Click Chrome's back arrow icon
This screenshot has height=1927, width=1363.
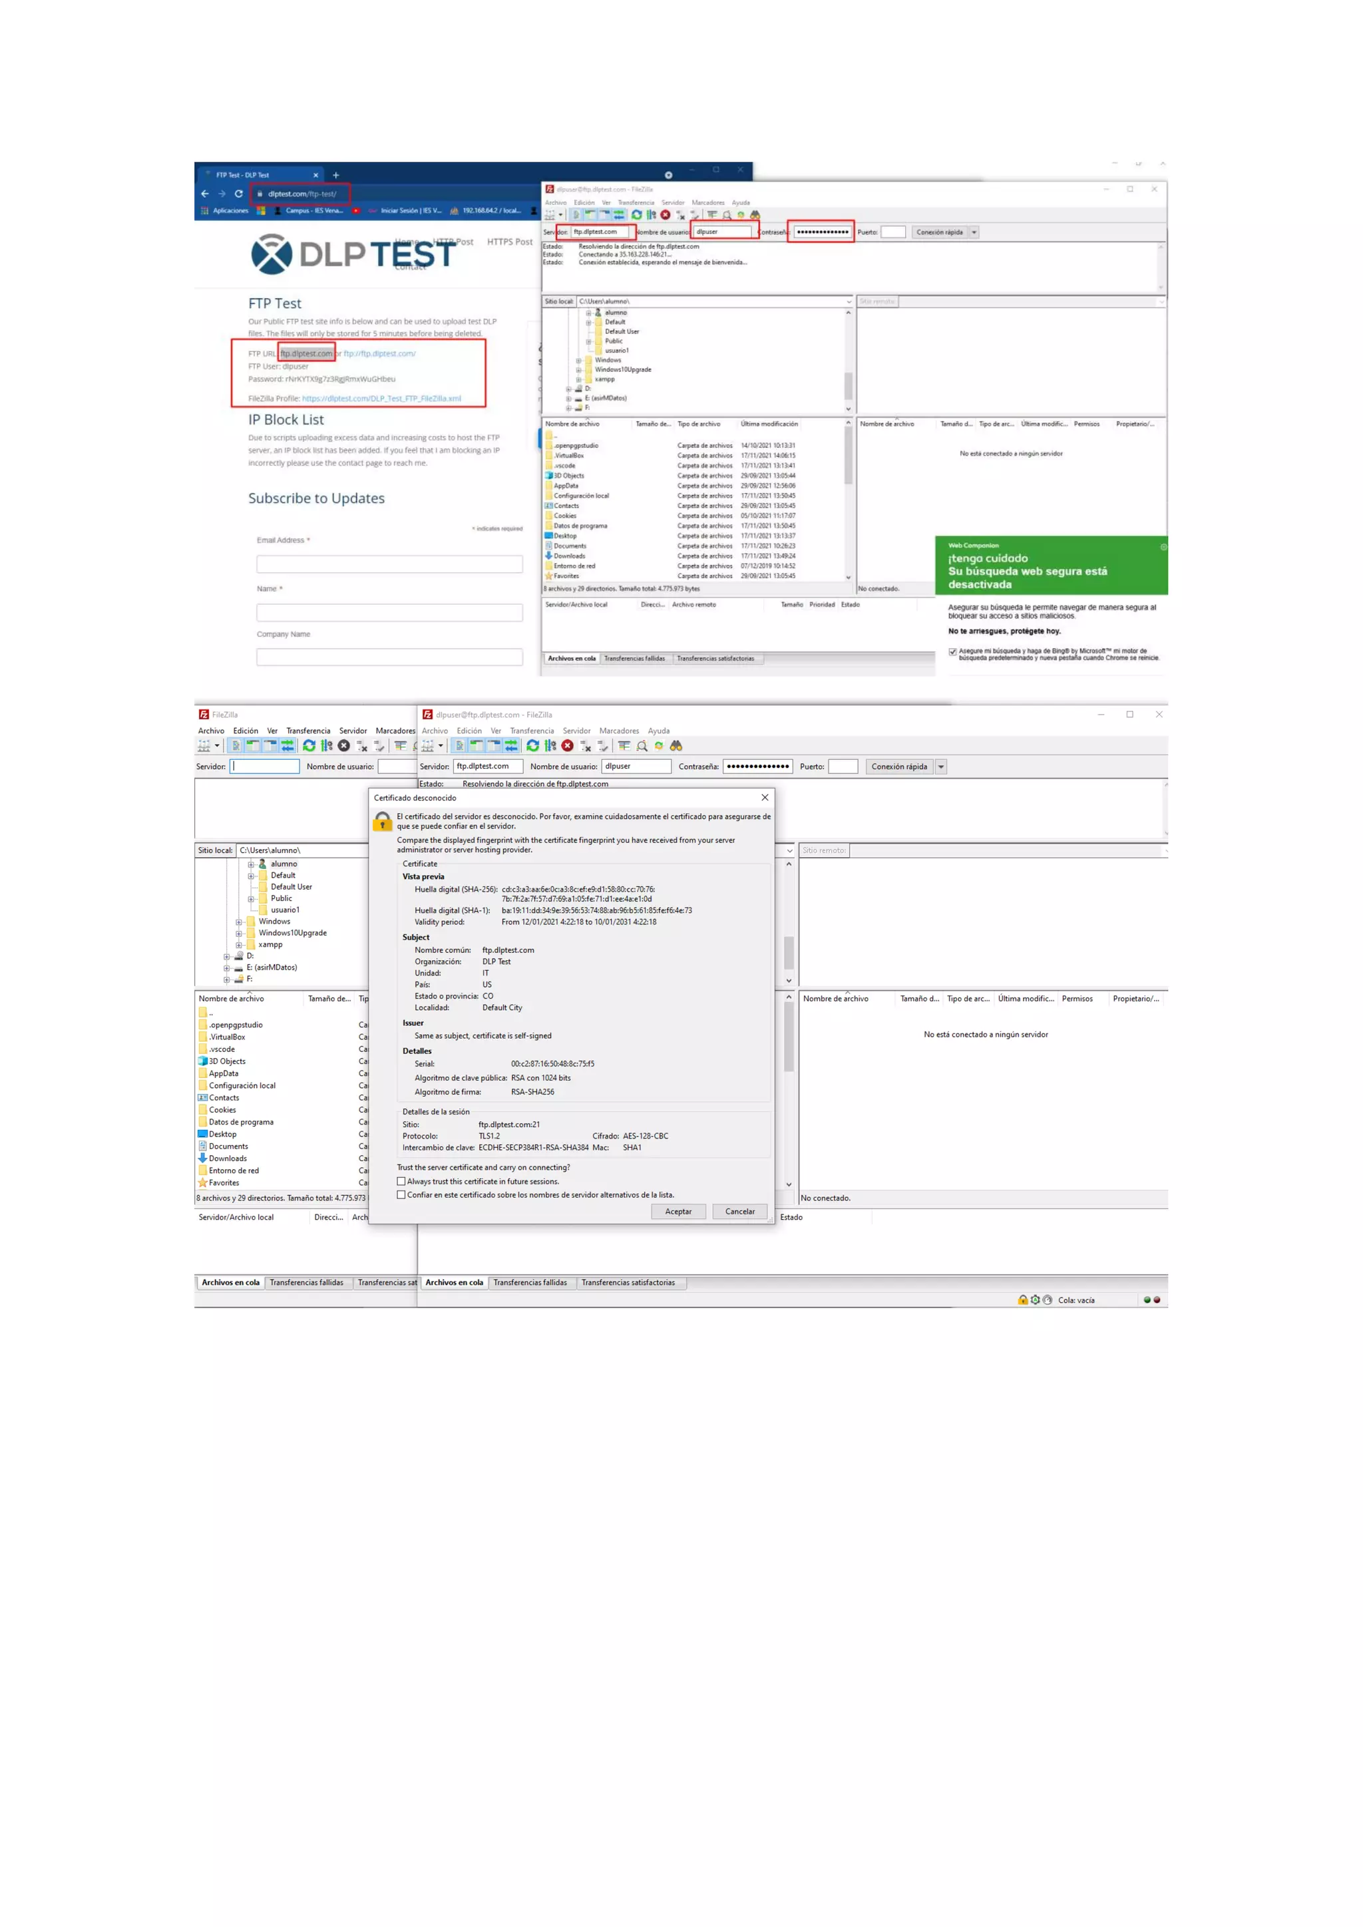(205, 194)
